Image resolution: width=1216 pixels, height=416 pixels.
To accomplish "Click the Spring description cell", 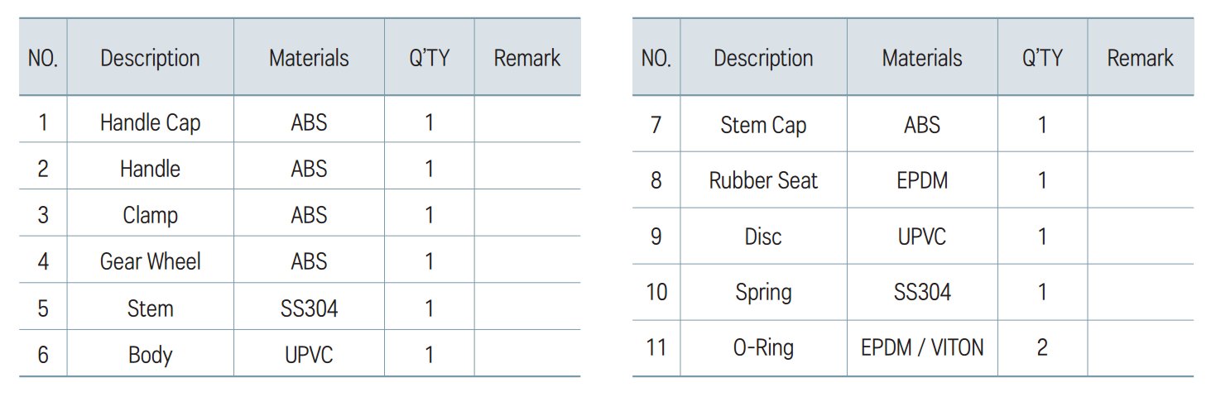I will tap(763, 292).
